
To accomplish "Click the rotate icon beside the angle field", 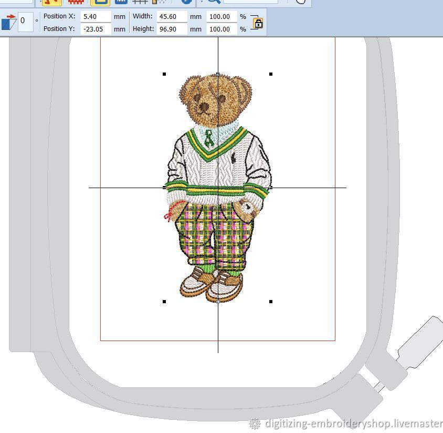I will click(9, 23).
